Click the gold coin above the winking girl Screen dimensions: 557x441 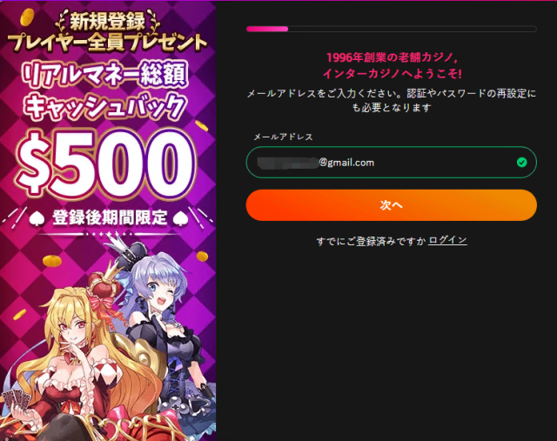pos(202,256)
